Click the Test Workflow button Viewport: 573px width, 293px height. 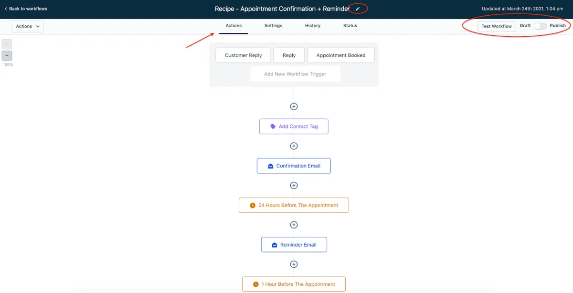[x=497, y=26]
